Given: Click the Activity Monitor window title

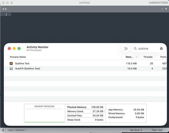Looking at the screenshot, I should point(38,47).
